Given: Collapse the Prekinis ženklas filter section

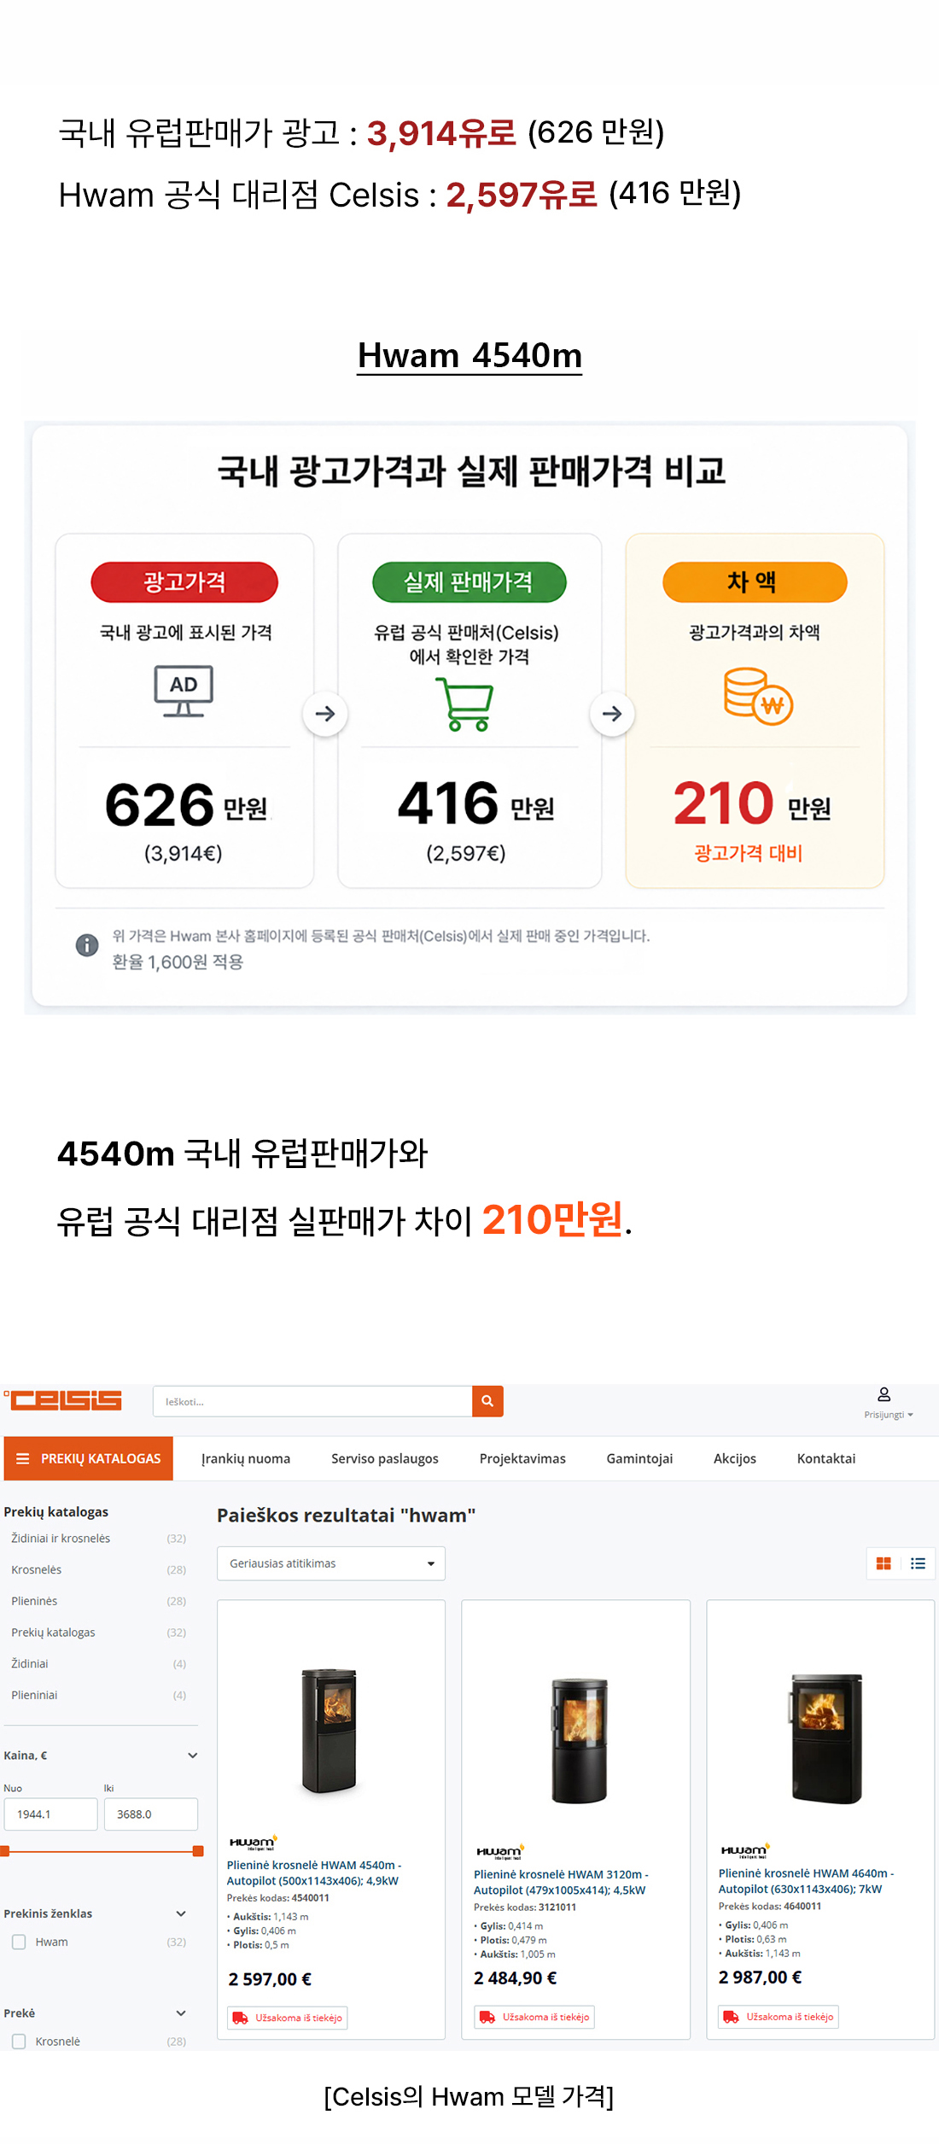Looking at the screenshot, I should click(181, 1913).
